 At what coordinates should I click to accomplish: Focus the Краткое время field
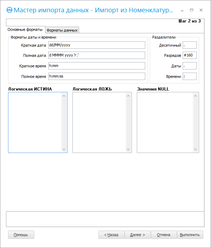(97, 66)
